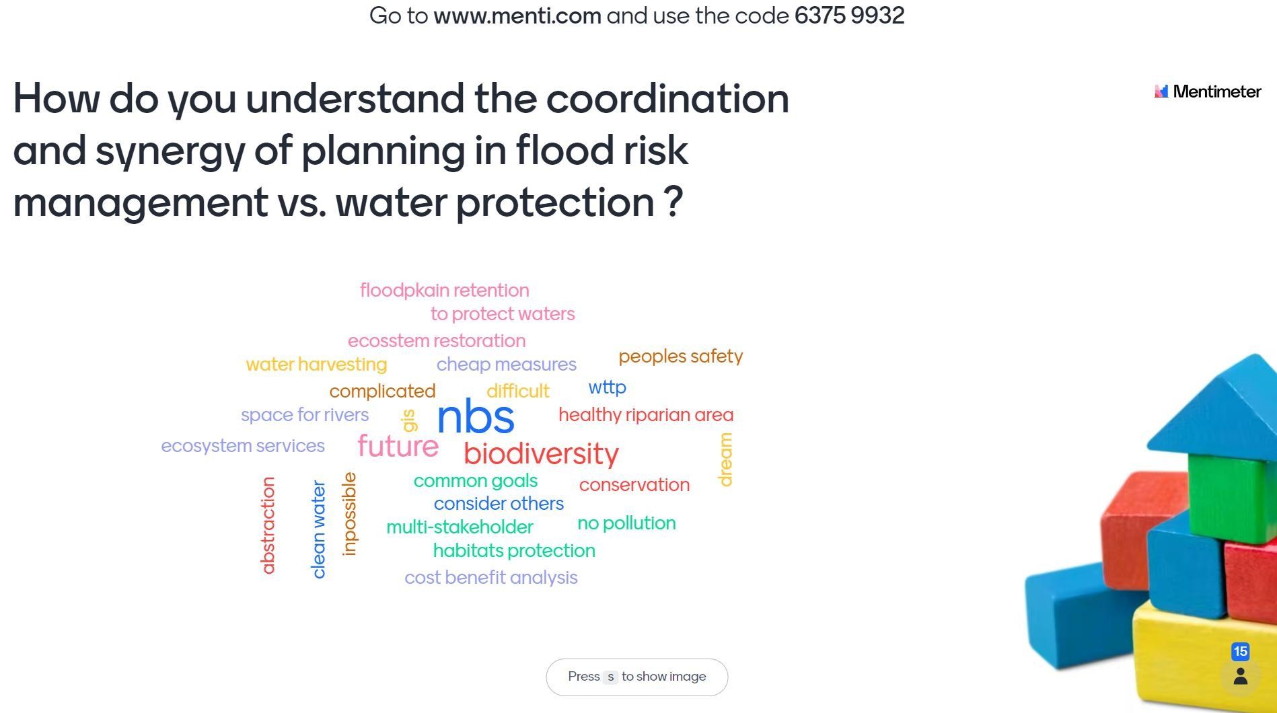Click the 'ecosystem services' phrase
Screen dimensions: 1277x713
pos(243,446)
